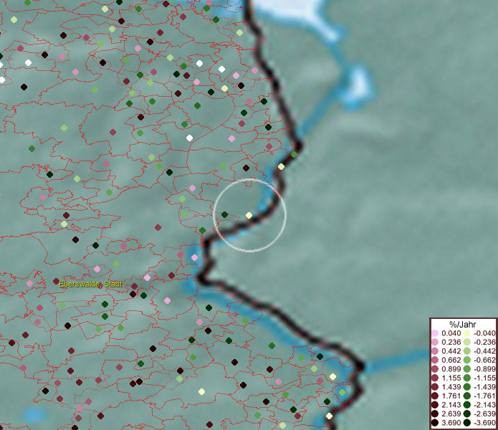
Task: Click the legend value text "1.439"
Action: tap(451, 387)
